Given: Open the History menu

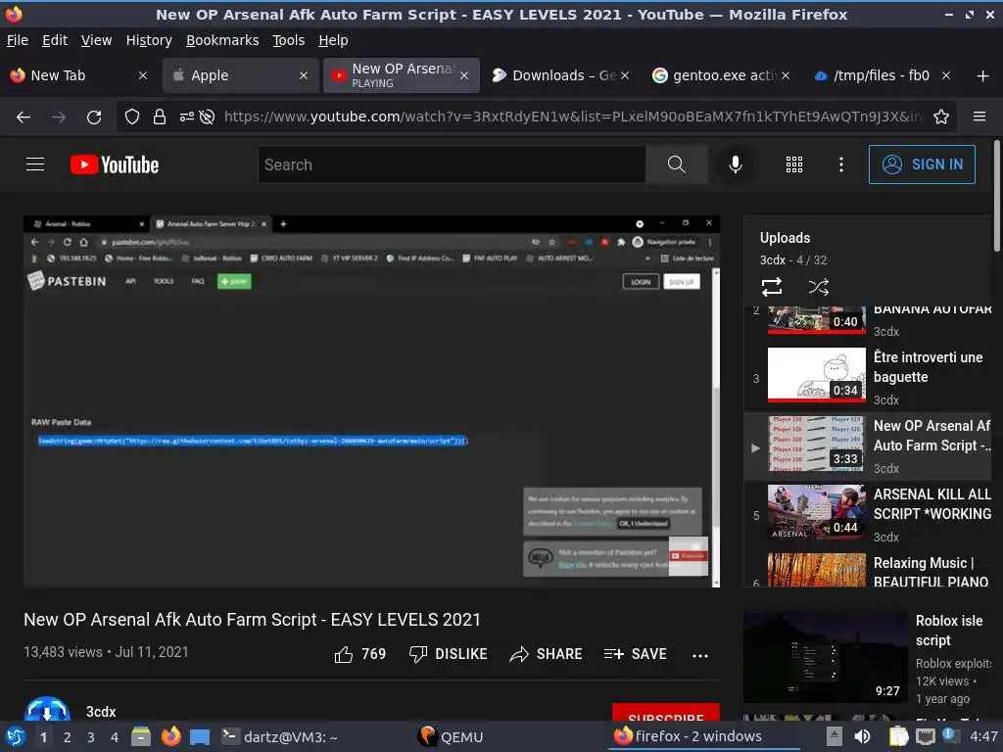Looking at the screenshot, I should (x=149, y=40).
